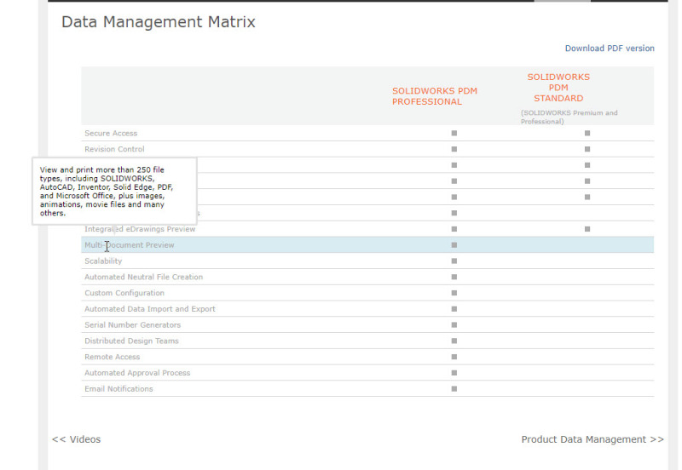
Task: Click the highlighted Multi-Document Preview row label
Action: (x=130, y=245)
